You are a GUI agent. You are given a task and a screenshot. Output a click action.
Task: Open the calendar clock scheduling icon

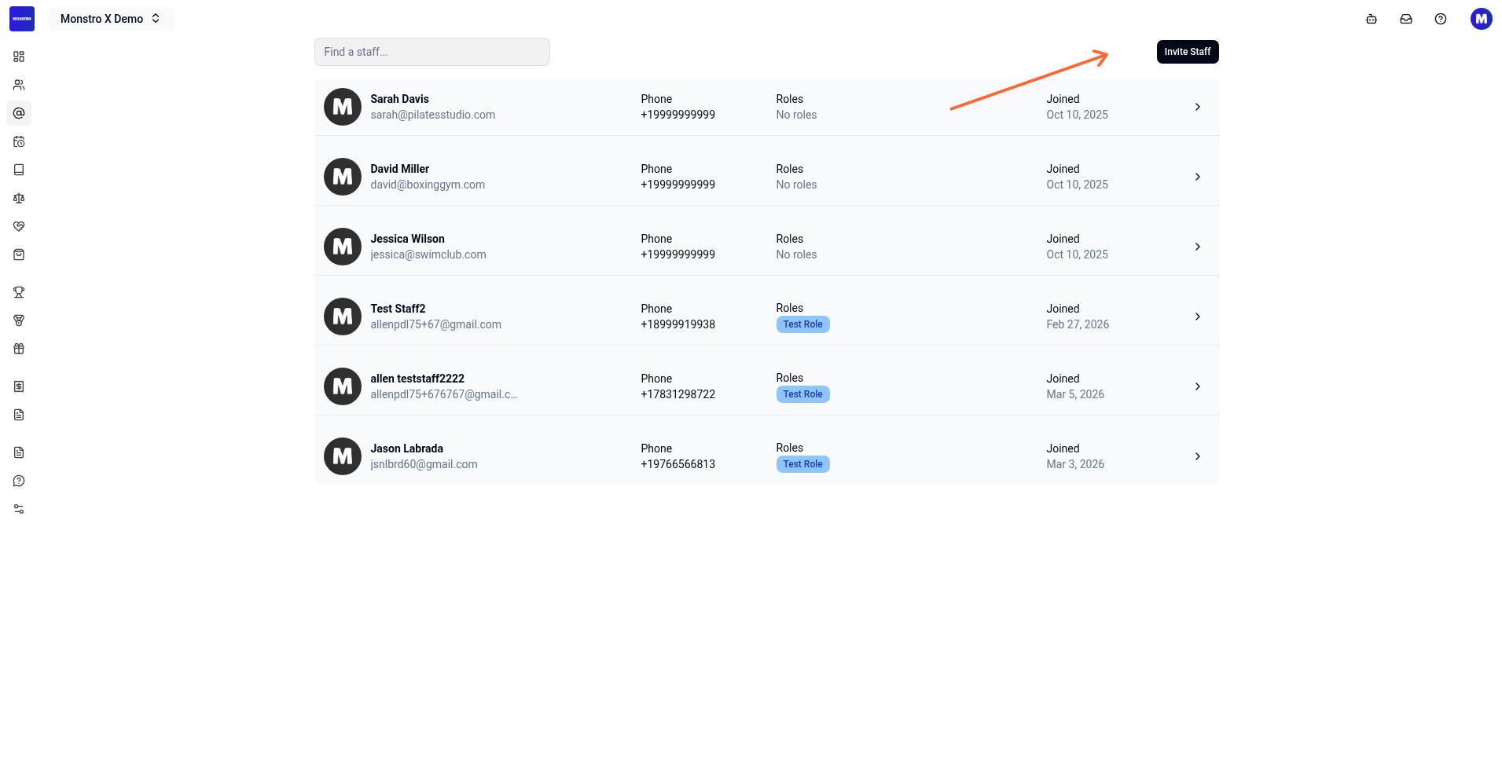tap(19, 141)
